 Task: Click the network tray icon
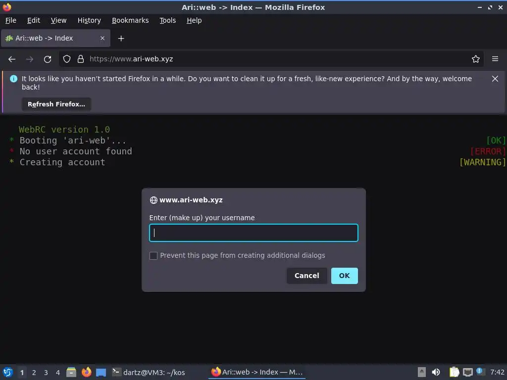pos(467,372)
